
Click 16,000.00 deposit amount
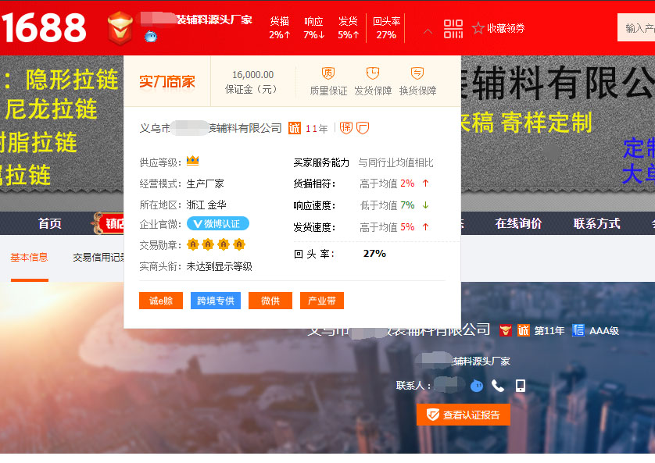point(253,75)
